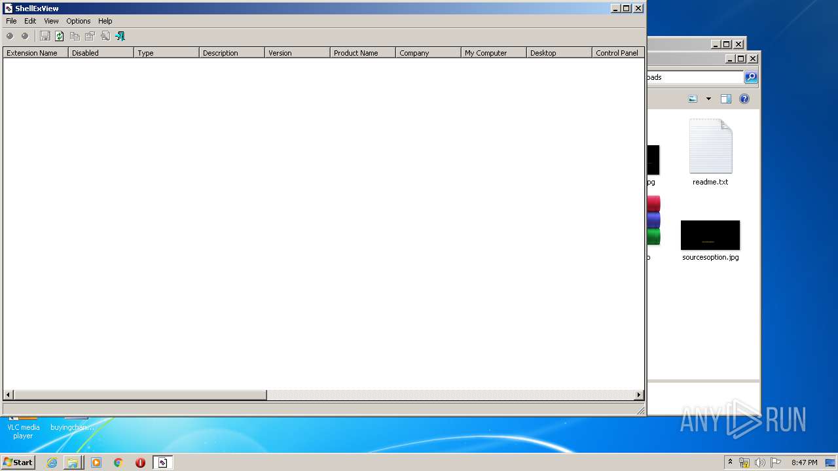838x471 pixels.
Task: Click the ShellExView taskbar button
Action: point(162,462)
